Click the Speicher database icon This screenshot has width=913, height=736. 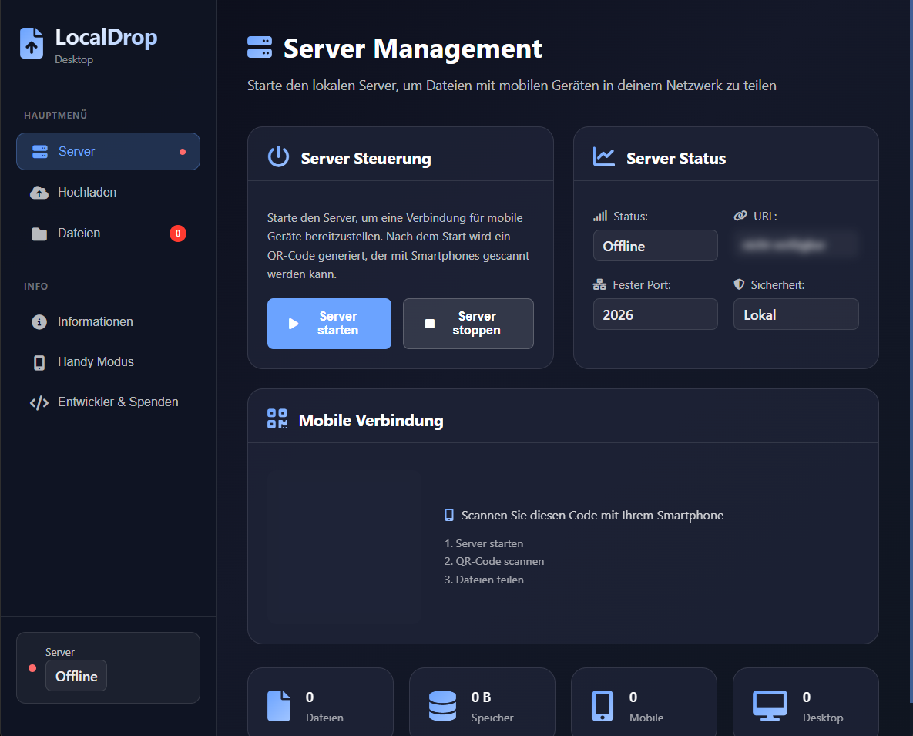(442, 706)
